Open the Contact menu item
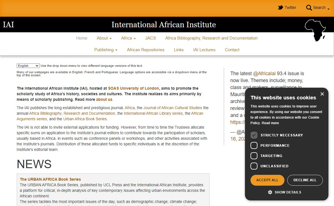Screen dimensions: 334x206 [232, 50]
